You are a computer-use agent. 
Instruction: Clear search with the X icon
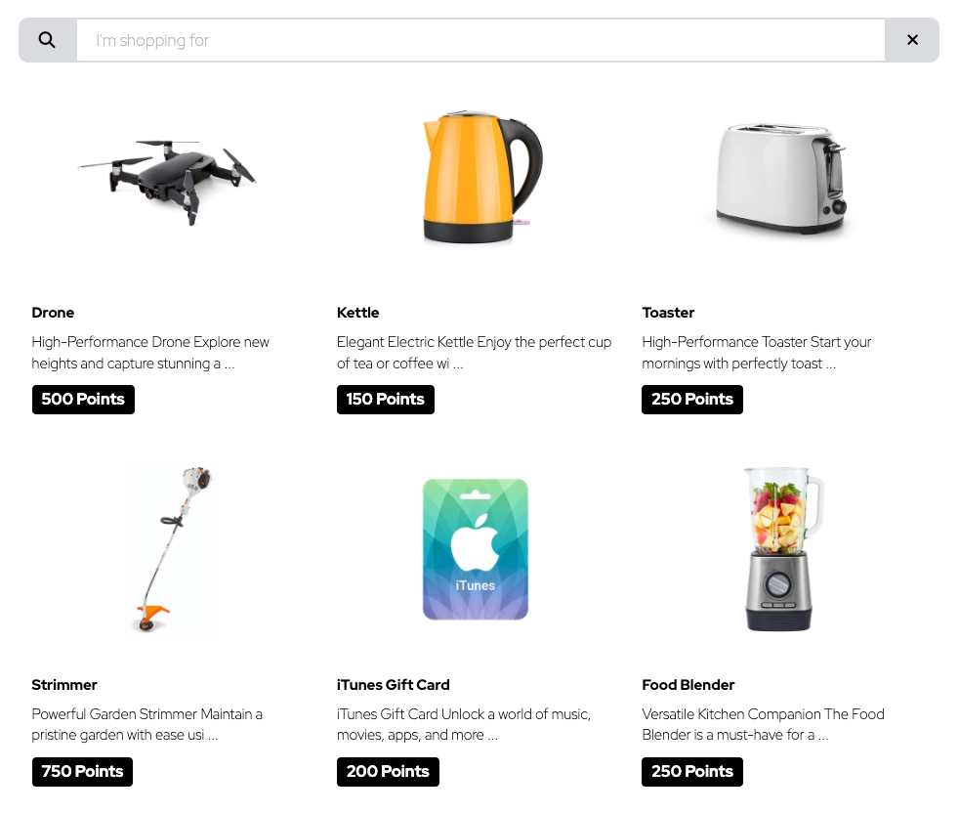pyautogui.click(x=912, y=40)
